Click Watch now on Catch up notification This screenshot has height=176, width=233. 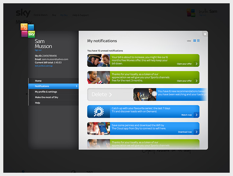click(186, 115)
